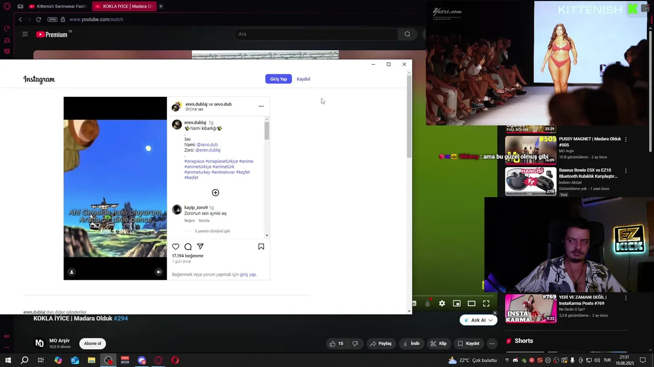This screenshot has width=654, height=367.
Task: Enter fullscreen on the YouTube player
Action: [486, 304]
